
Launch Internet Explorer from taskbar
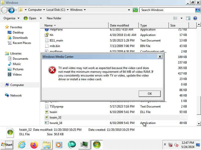click(22, 145)
